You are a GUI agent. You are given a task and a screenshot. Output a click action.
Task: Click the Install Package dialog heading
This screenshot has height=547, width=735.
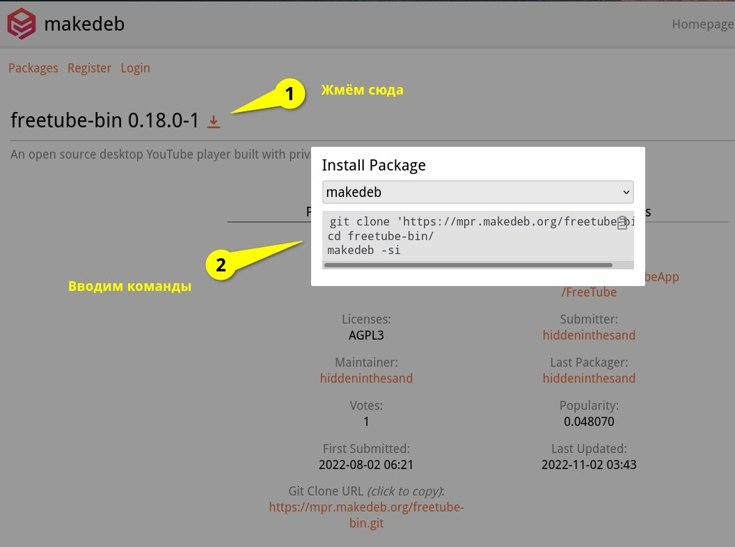click(x=374, y=165)
